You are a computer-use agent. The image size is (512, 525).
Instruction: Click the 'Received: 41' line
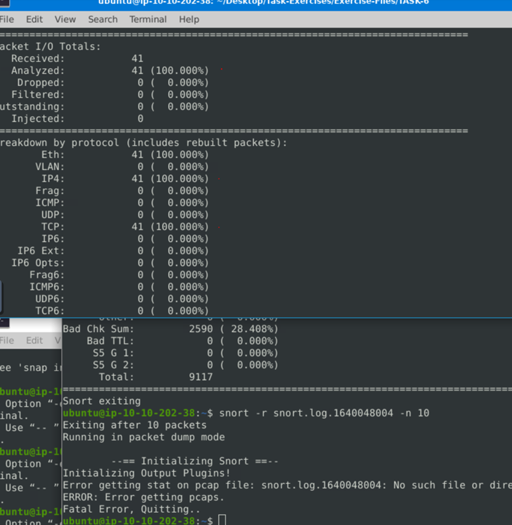pyautogui.click(x=77, y=59)
